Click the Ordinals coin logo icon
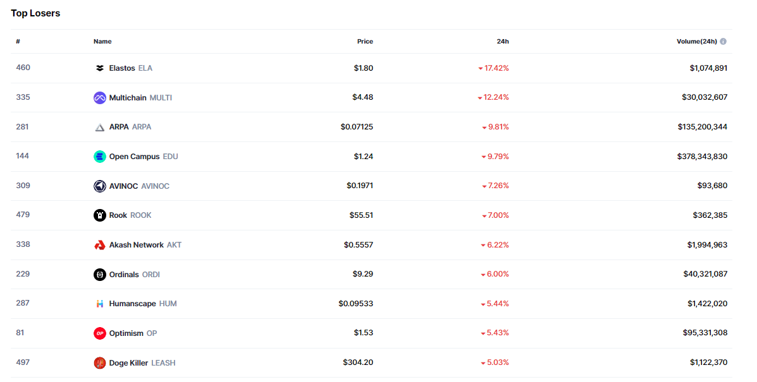757x382 pixels. point(99,275)
